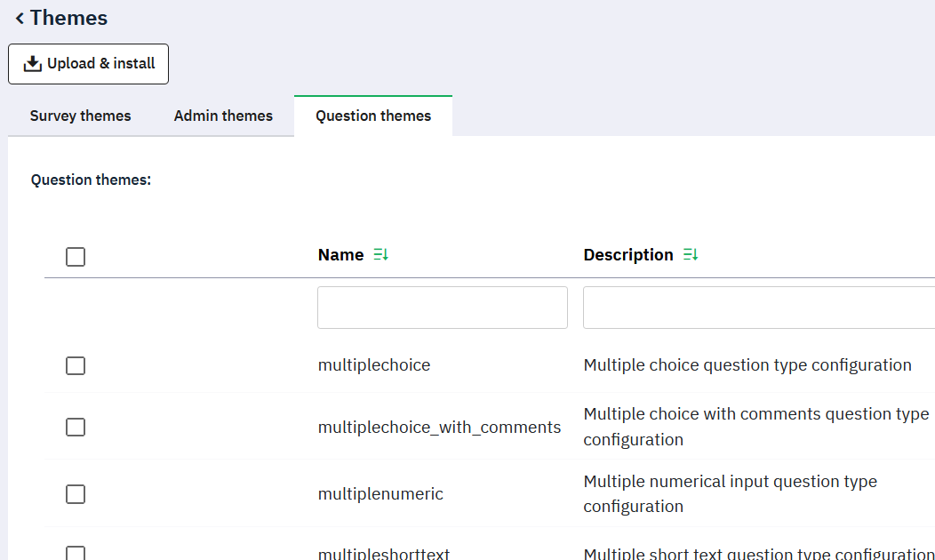This screenshot has height=560, width=935.
Task: Click the multiplechoice_with_comments theme name
Action: [x=439, y=428]
